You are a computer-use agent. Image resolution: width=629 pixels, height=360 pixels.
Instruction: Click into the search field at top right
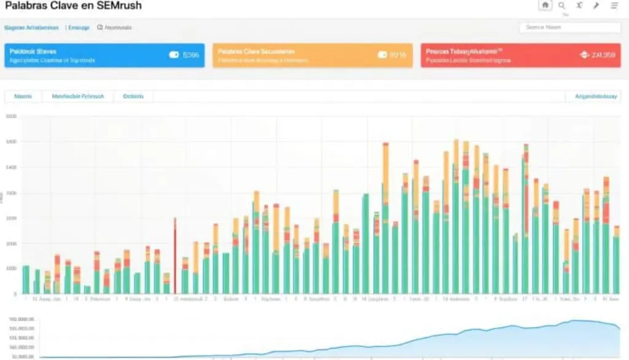tap(570, 27)
